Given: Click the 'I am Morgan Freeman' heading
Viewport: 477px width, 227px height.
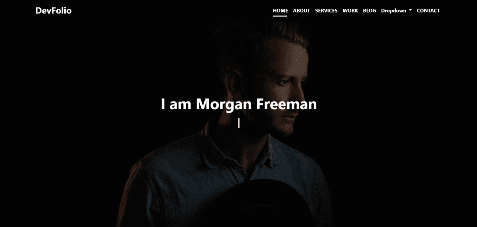Looking at the screenshot, I should [239, 104].
